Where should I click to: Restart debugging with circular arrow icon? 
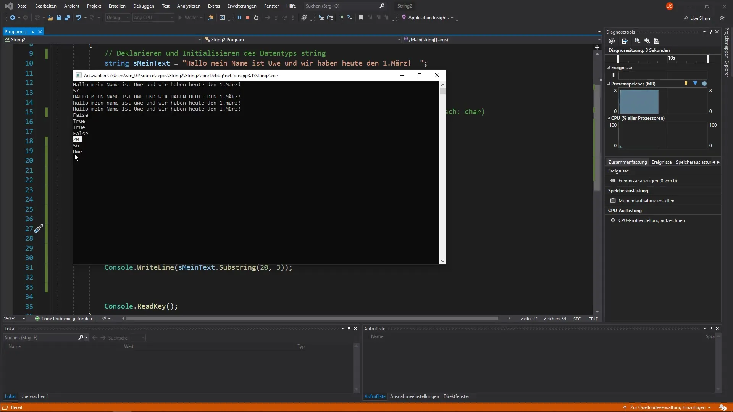tap(256, 18)
